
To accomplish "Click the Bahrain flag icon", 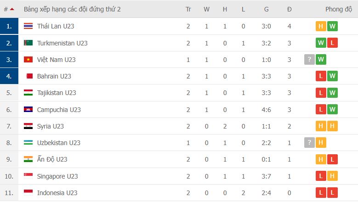I will [x=28, y=76].
